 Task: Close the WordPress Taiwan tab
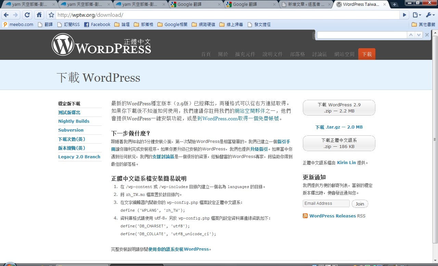tap(385, 4)
